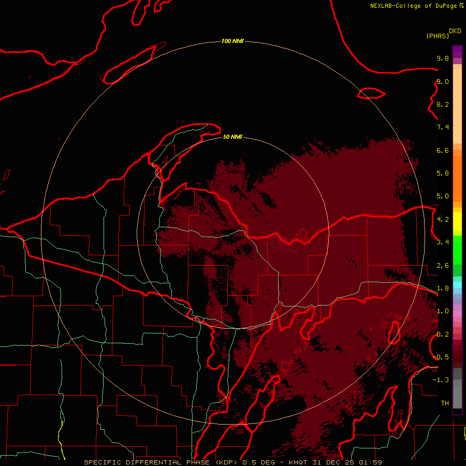Screen dimensions: 466x466
Task: Pick the pink color bar segment near 1.0
Action: [457, 314]
